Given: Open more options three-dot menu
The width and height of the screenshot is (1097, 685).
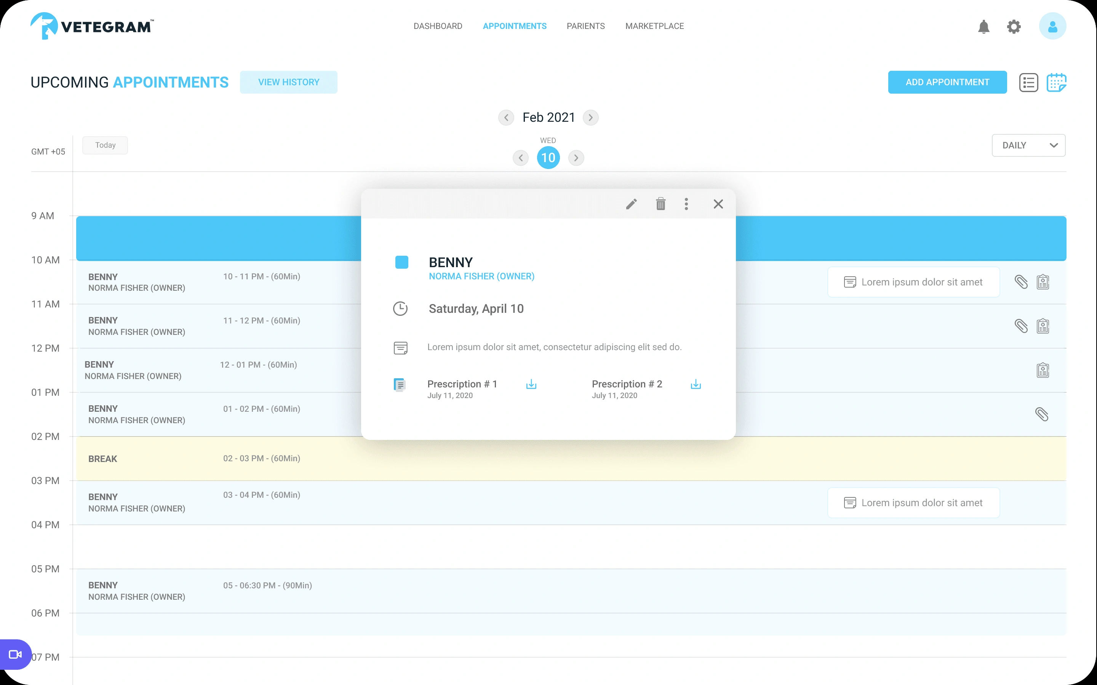Looking at the screenshot, I should 686,204.
